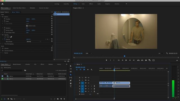Click the Find magnifier icon in Project panel
The height and width of the screenshot is (101, 180).
(x=55, y=99)
